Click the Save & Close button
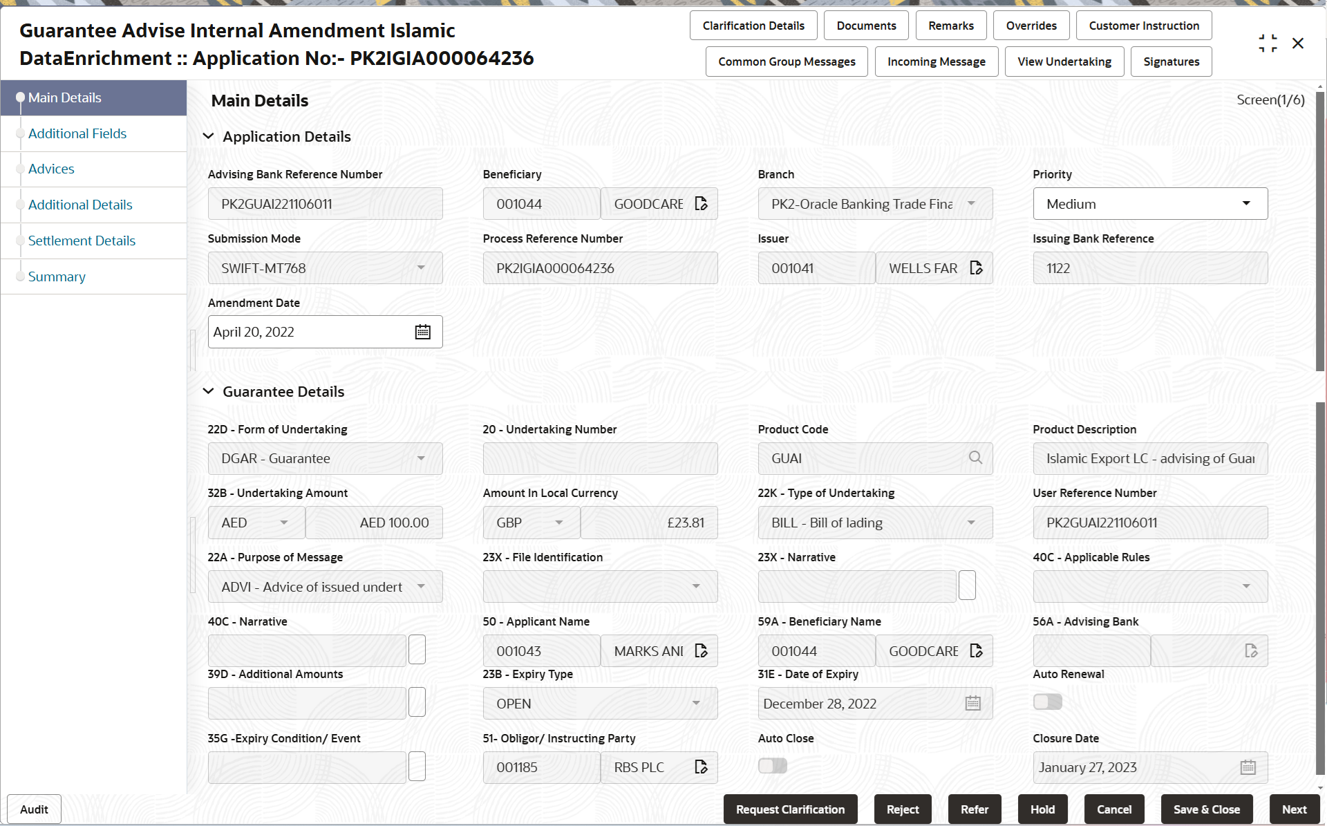Screen dimensions: 1327x826 (x=1206, y=809)
